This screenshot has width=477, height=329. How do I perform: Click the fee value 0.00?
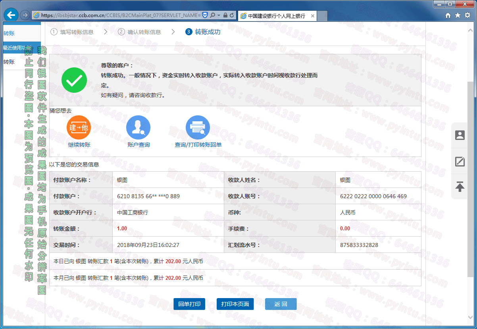click(345, 229)
